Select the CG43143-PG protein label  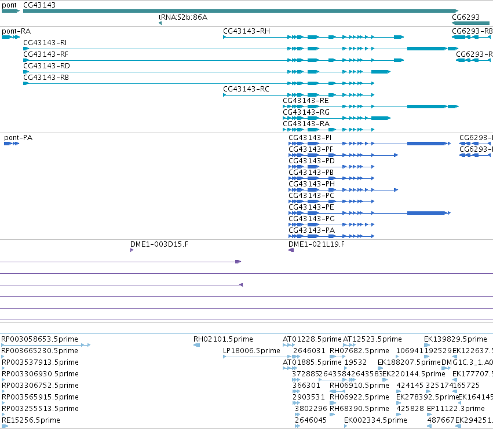(312, 219)
